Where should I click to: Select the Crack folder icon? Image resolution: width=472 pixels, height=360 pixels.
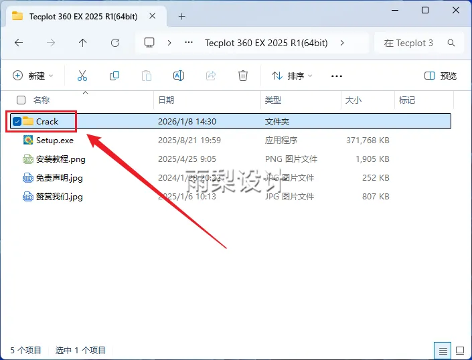(28, 121)
